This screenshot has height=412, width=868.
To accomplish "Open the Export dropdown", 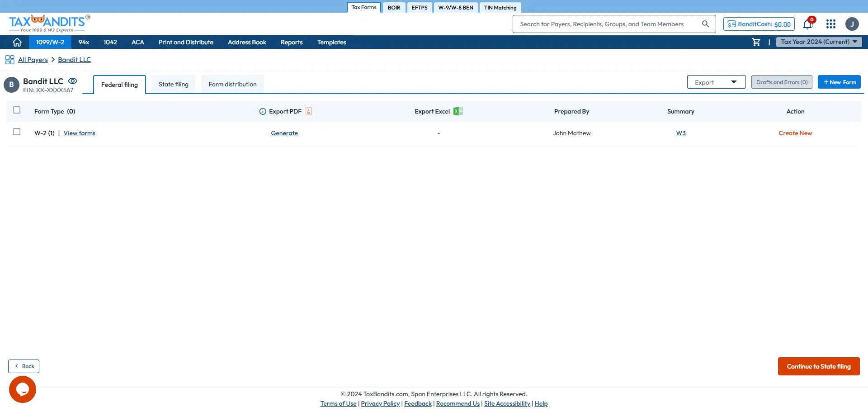I will click(x=716, y=82).
